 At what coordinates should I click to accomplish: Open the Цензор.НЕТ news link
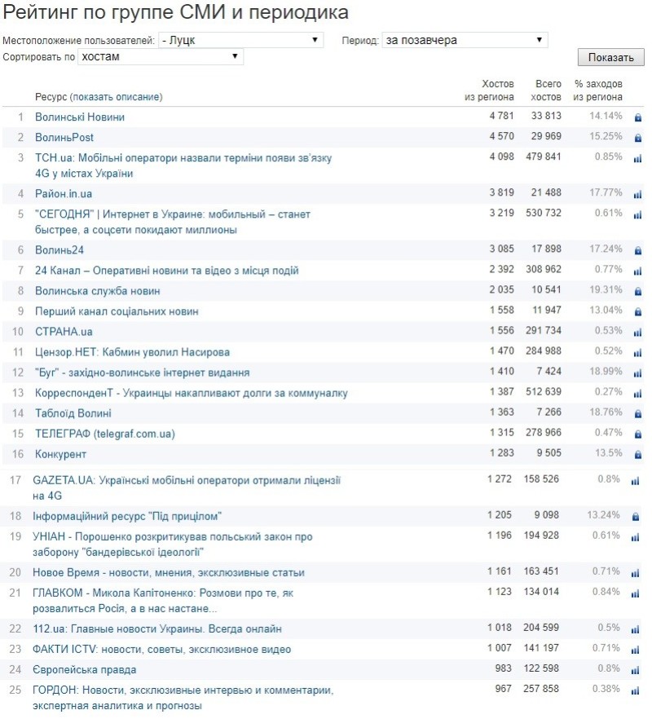tap(132, 352)
